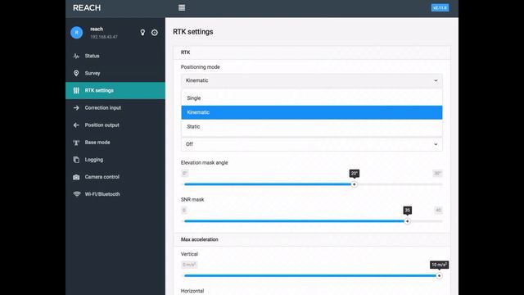Select RTK settings in sidebar
The image size is (524, 295).
click(x=115, y=91)
